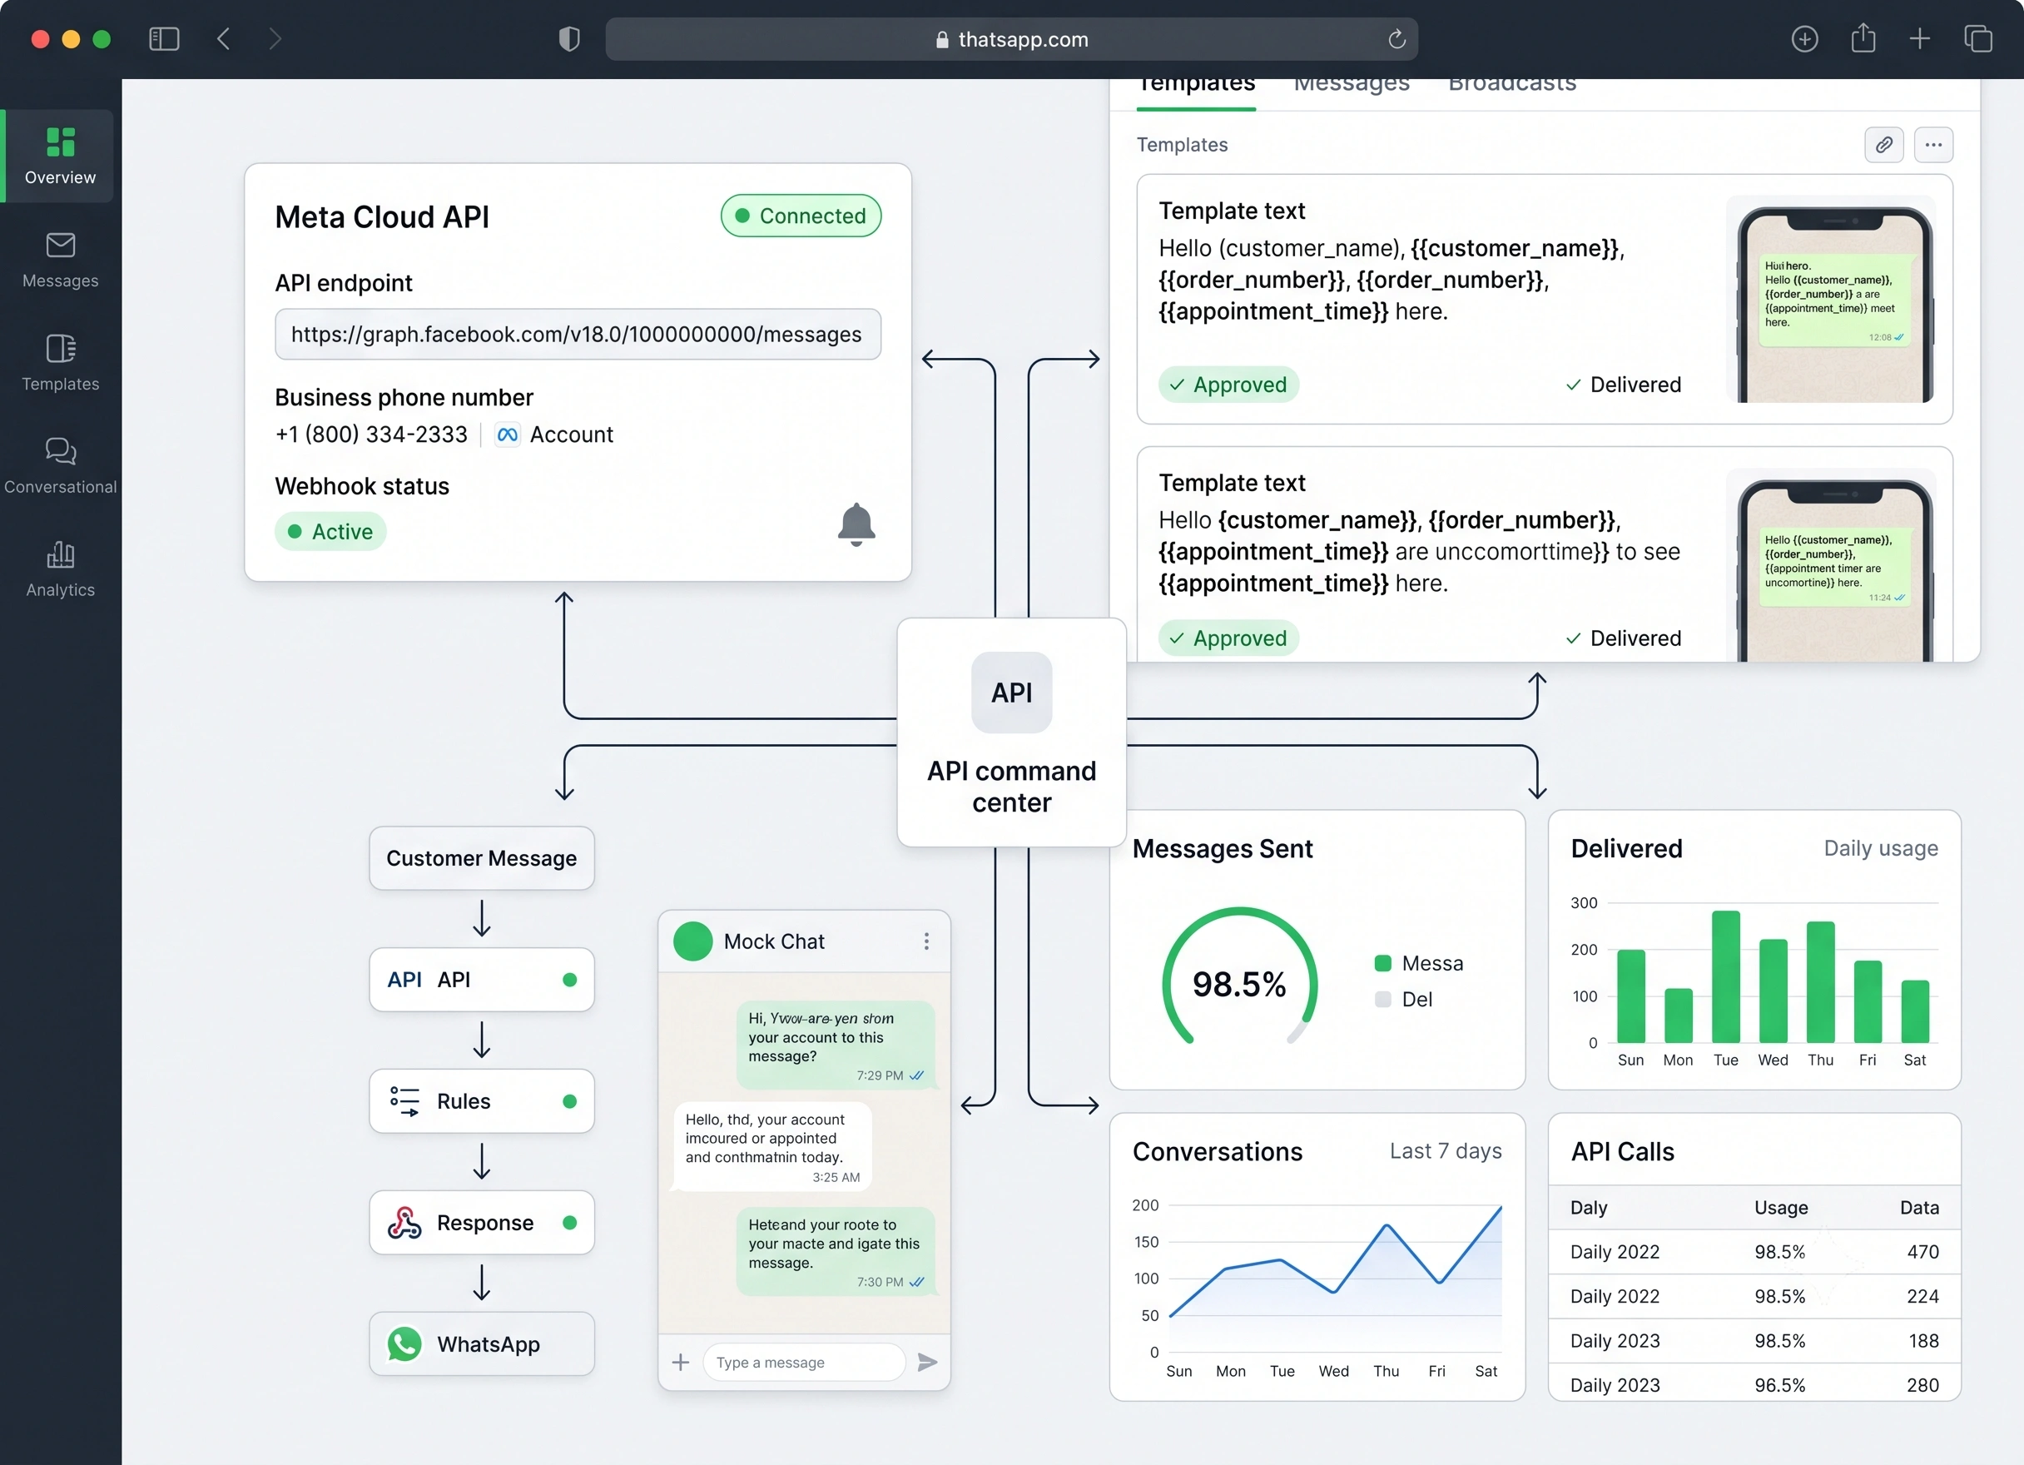The width and height of the screenshot is (2024, 1465).
Task: Open the Messages envelope icon in the sidebar
Action: (x=61, y=245)
